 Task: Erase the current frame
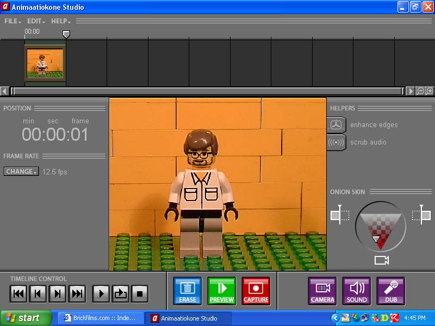(x=187, y=291)
